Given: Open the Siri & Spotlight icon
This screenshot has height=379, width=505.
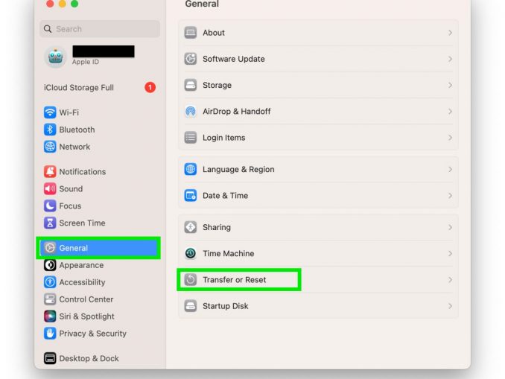Looking at the screenshot, I should (x=50, y=316).
